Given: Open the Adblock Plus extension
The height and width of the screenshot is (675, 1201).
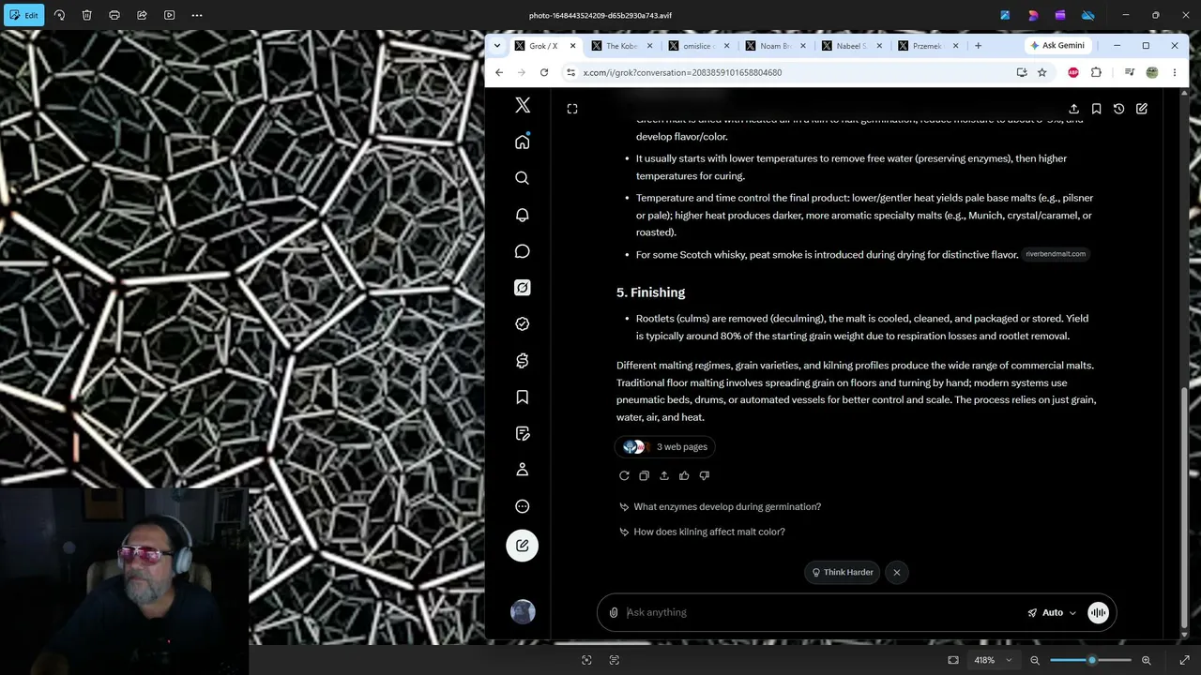Looking at the screenshot, I should point(1072,72).
